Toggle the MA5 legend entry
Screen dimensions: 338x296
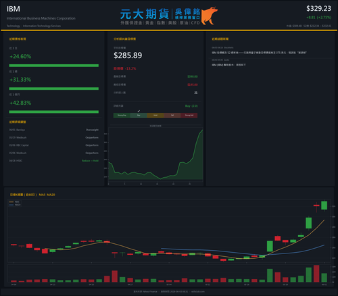[x=14, y=202]
